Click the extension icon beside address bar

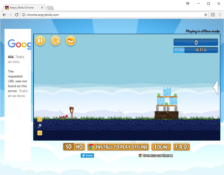click(x=213, y=15)
